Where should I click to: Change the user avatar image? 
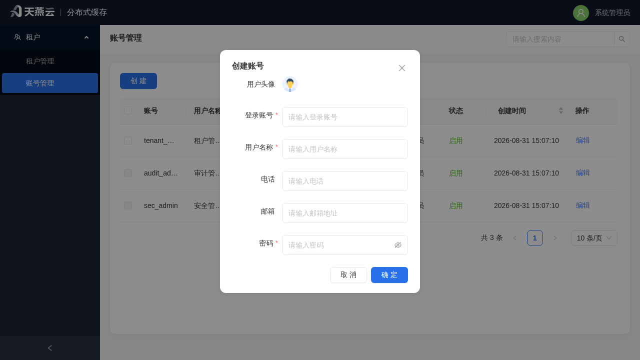pos(290,84)
